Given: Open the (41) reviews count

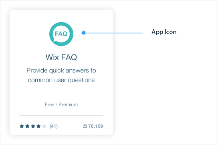Looking at the screenshot, I should click(54, 126).
